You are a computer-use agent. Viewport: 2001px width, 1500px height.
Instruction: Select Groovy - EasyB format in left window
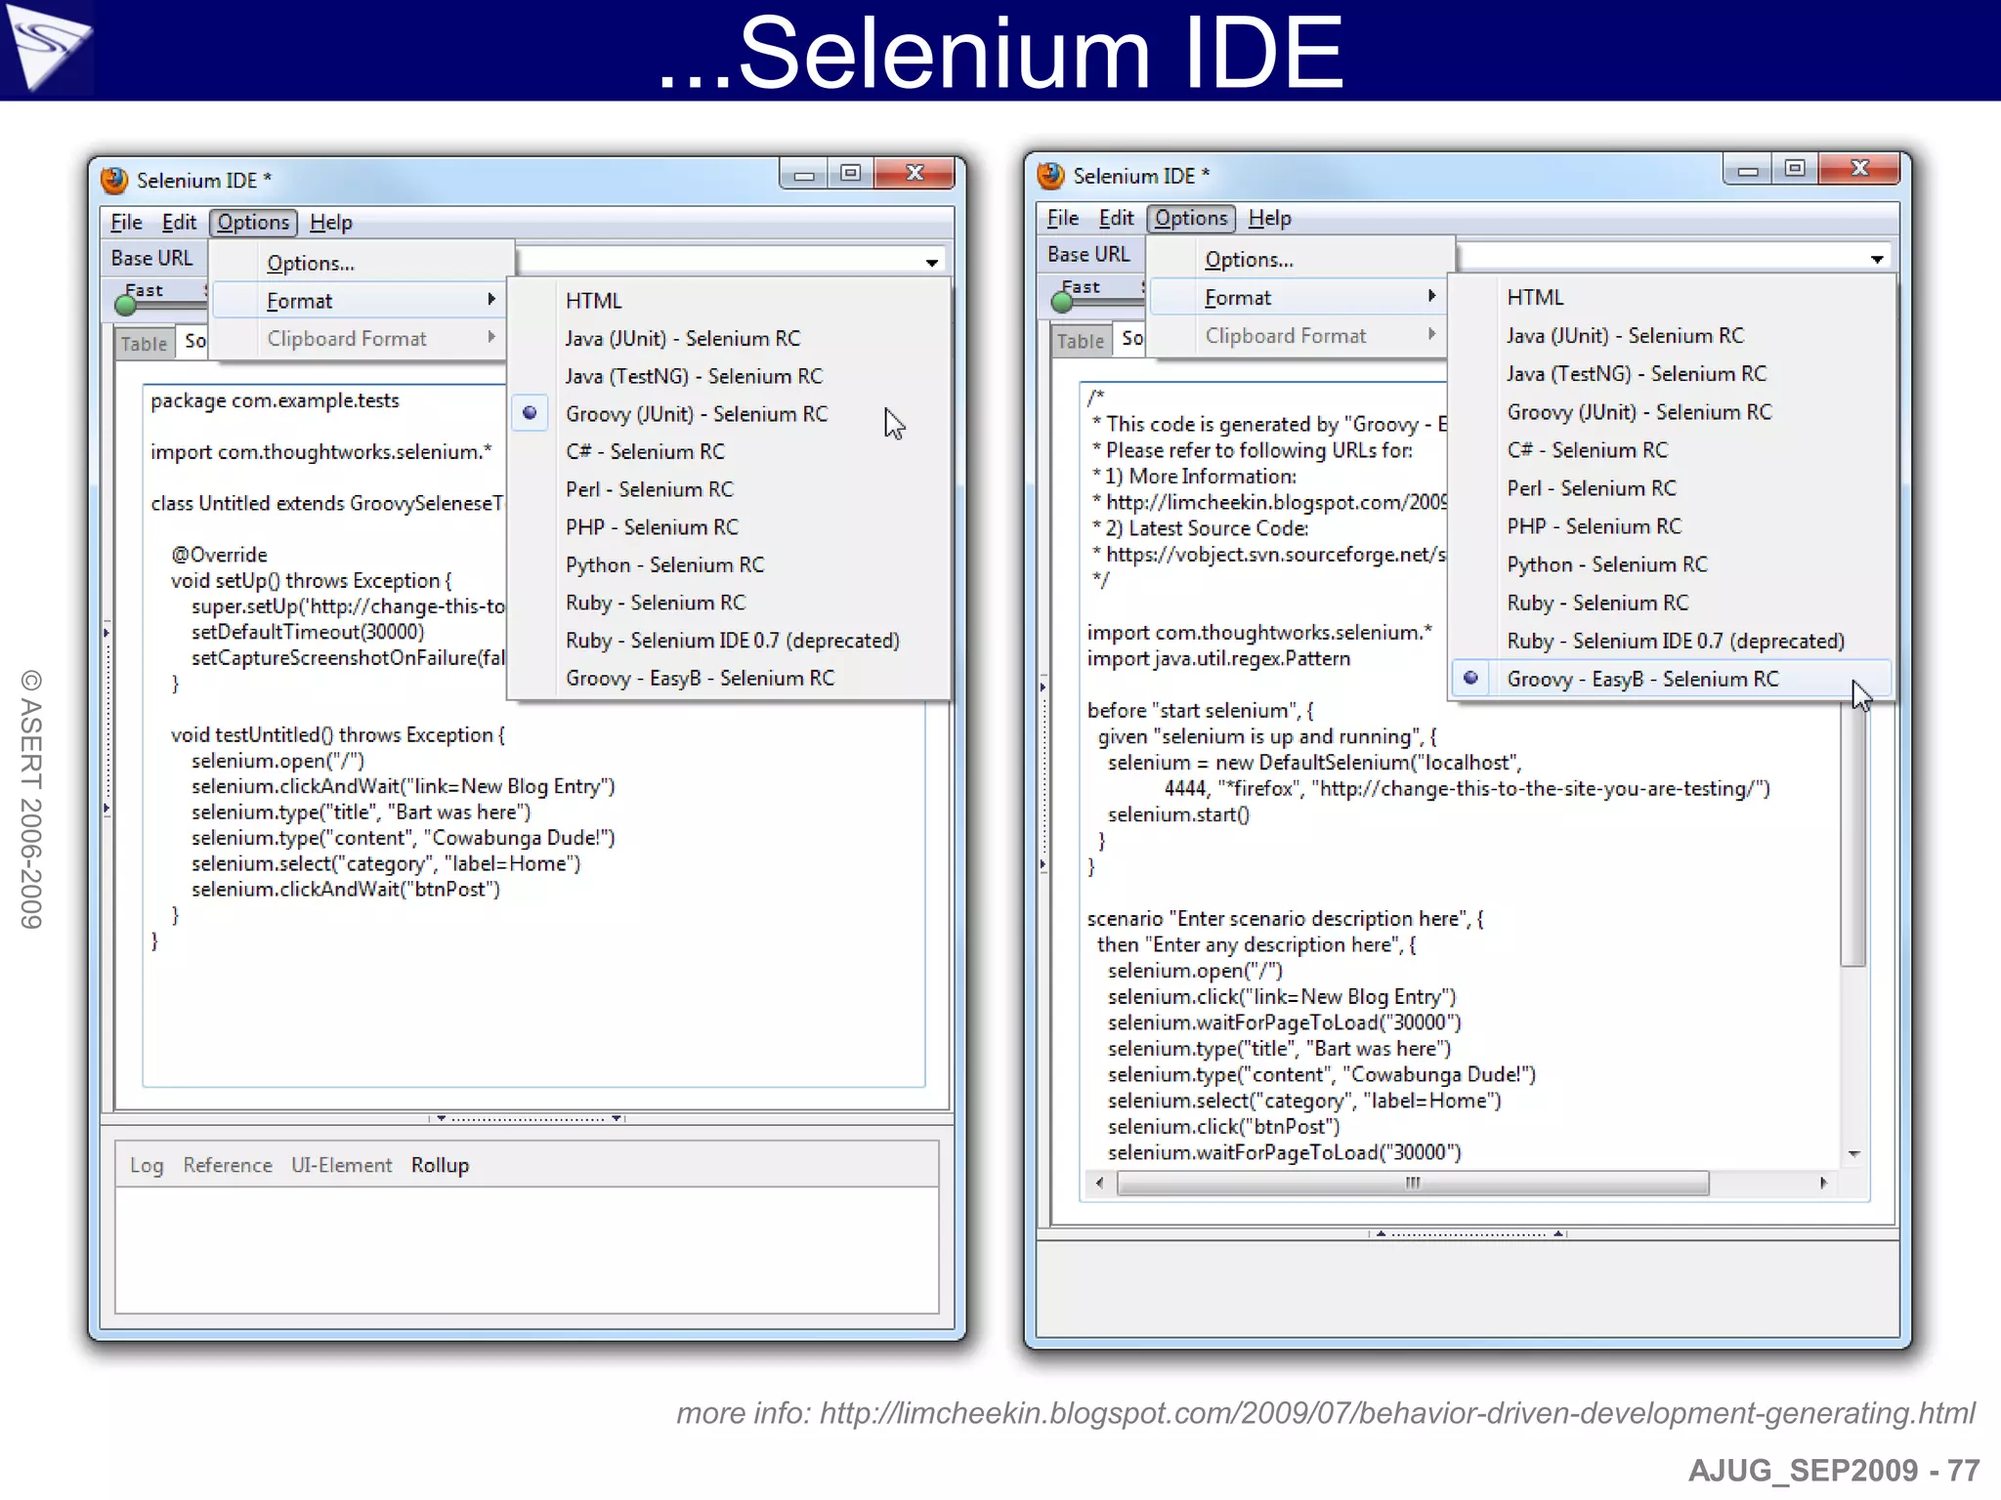tap(729, 679)
